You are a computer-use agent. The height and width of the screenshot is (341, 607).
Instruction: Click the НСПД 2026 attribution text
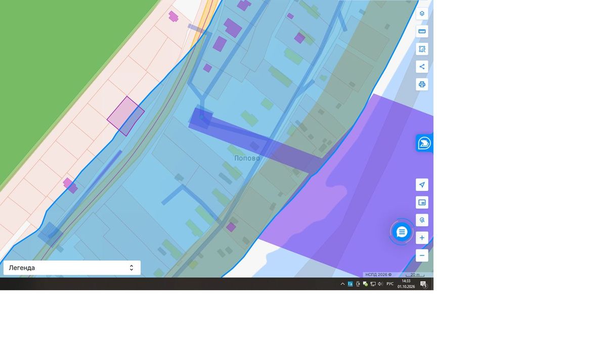coord(378,275)
